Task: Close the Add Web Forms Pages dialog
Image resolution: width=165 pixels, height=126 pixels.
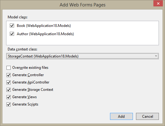Action: tap(158, 3)
